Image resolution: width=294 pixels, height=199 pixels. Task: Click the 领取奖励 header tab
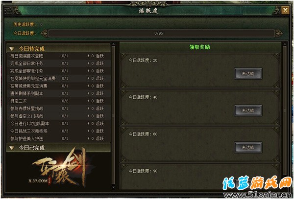200,47
